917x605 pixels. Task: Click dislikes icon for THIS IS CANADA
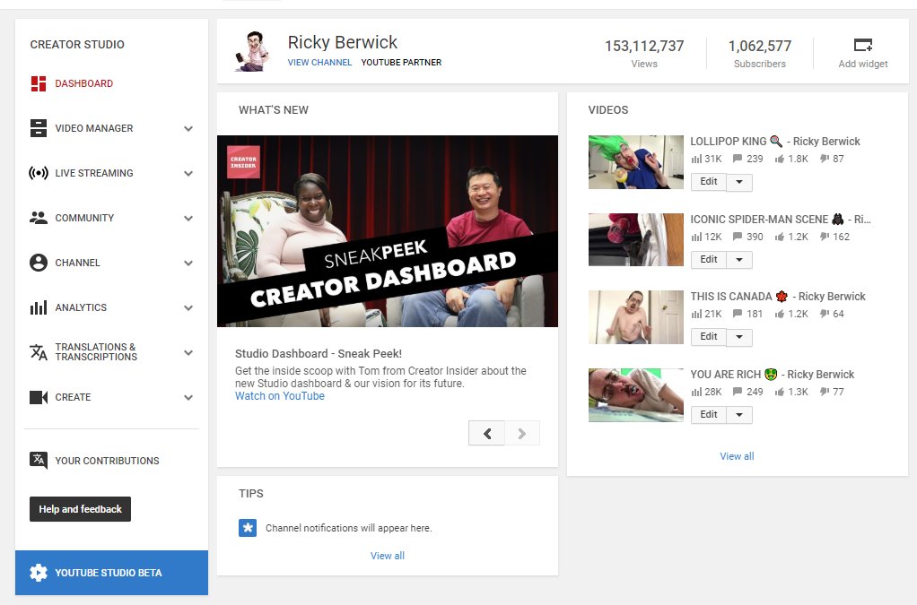point(825,314)
